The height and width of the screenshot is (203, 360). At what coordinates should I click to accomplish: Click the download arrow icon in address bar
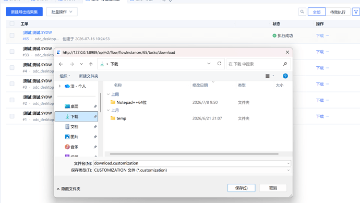tap(102, 64)
